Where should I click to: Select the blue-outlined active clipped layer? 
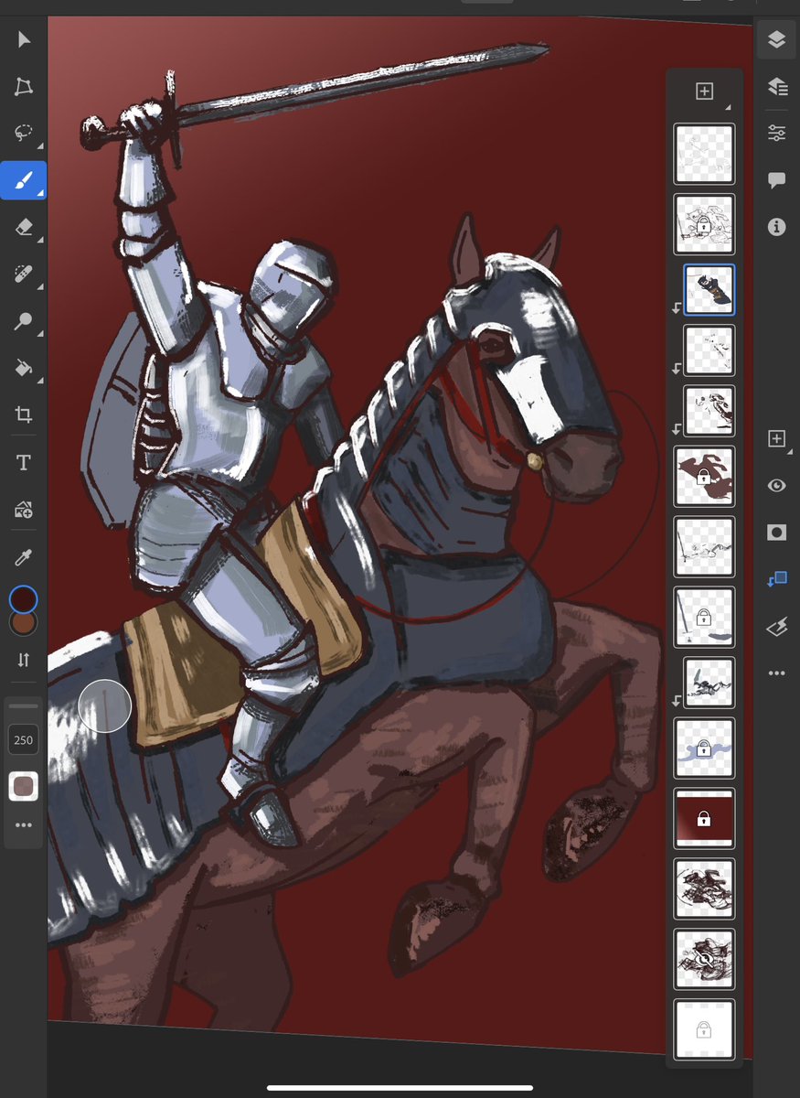[709, 290]
